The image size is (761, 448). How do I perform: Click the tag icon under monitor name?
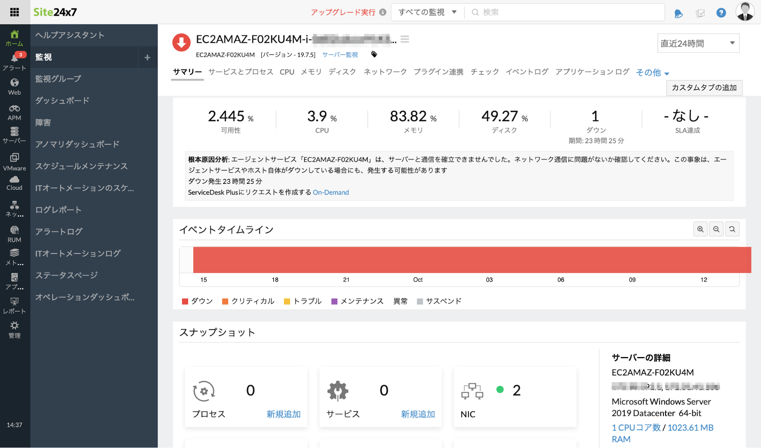click(374, 54)
